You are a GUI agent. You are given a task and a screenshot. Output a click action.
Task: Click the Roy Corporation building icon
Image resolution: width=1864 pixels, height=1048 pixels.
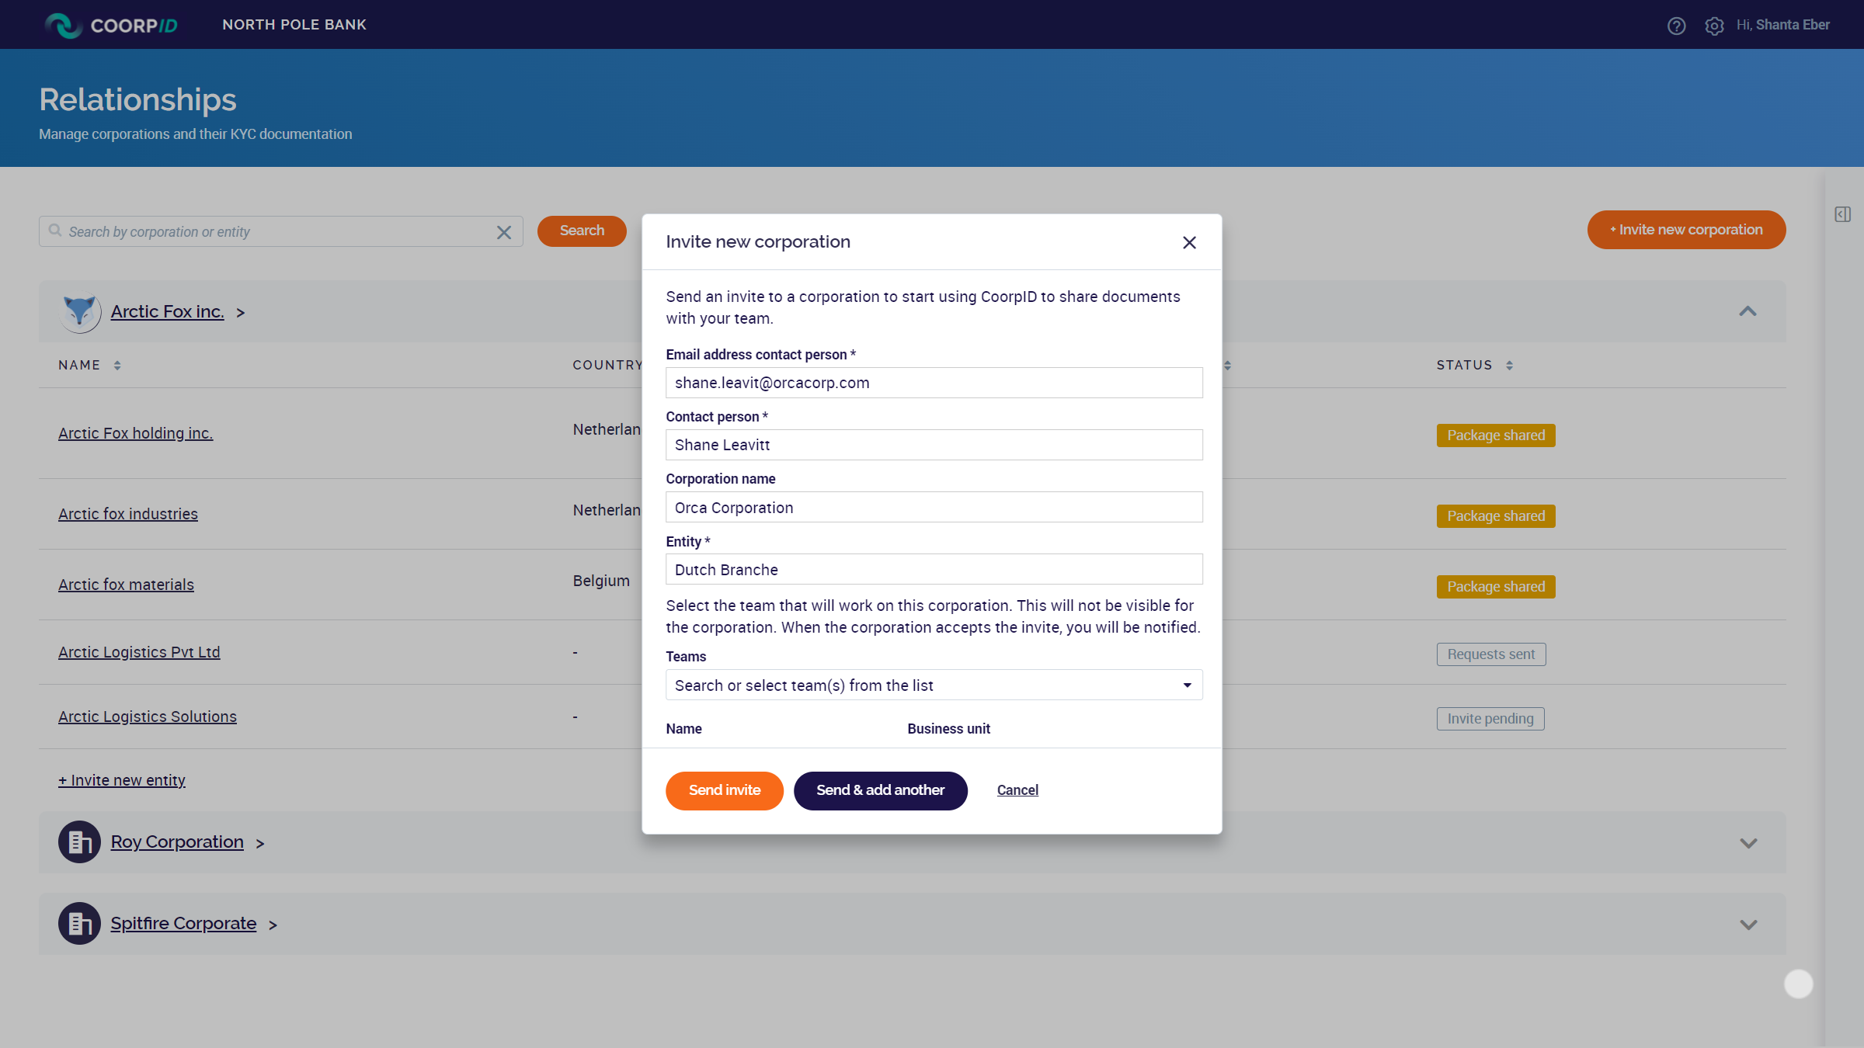click(78, 842)
